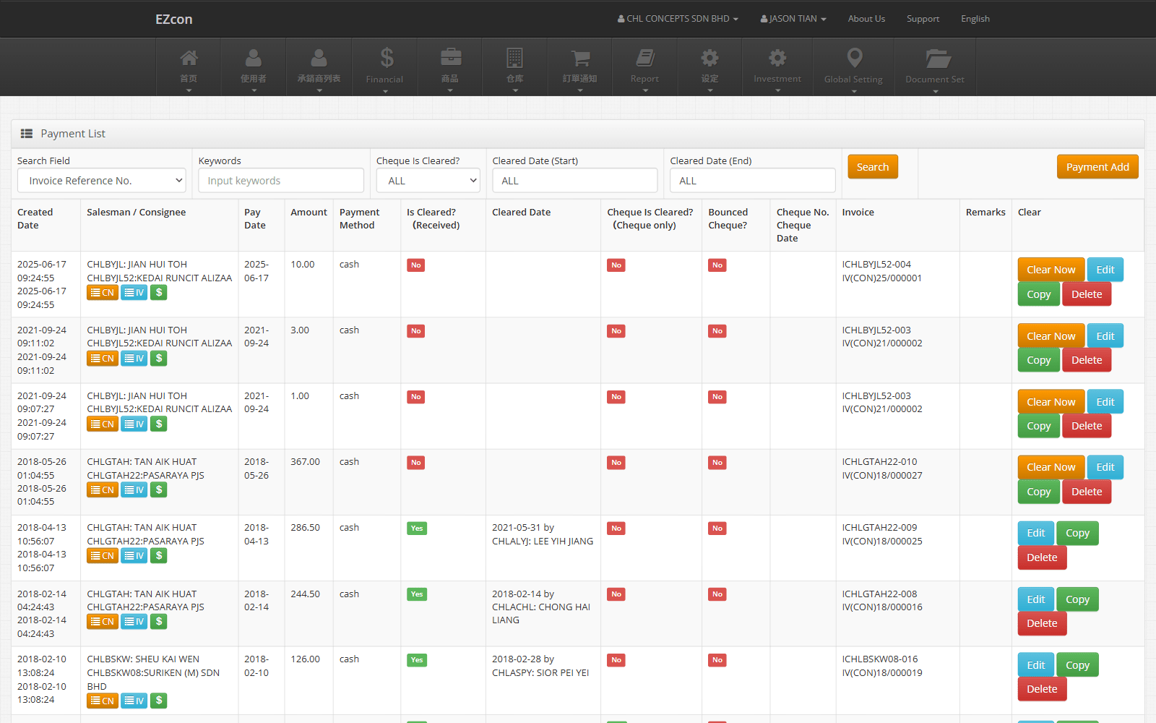Click Edit for the 286.50 payment

coord(1036,533)
